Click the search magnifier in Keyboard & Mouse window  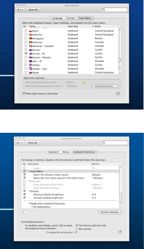(x=104, y=142)
